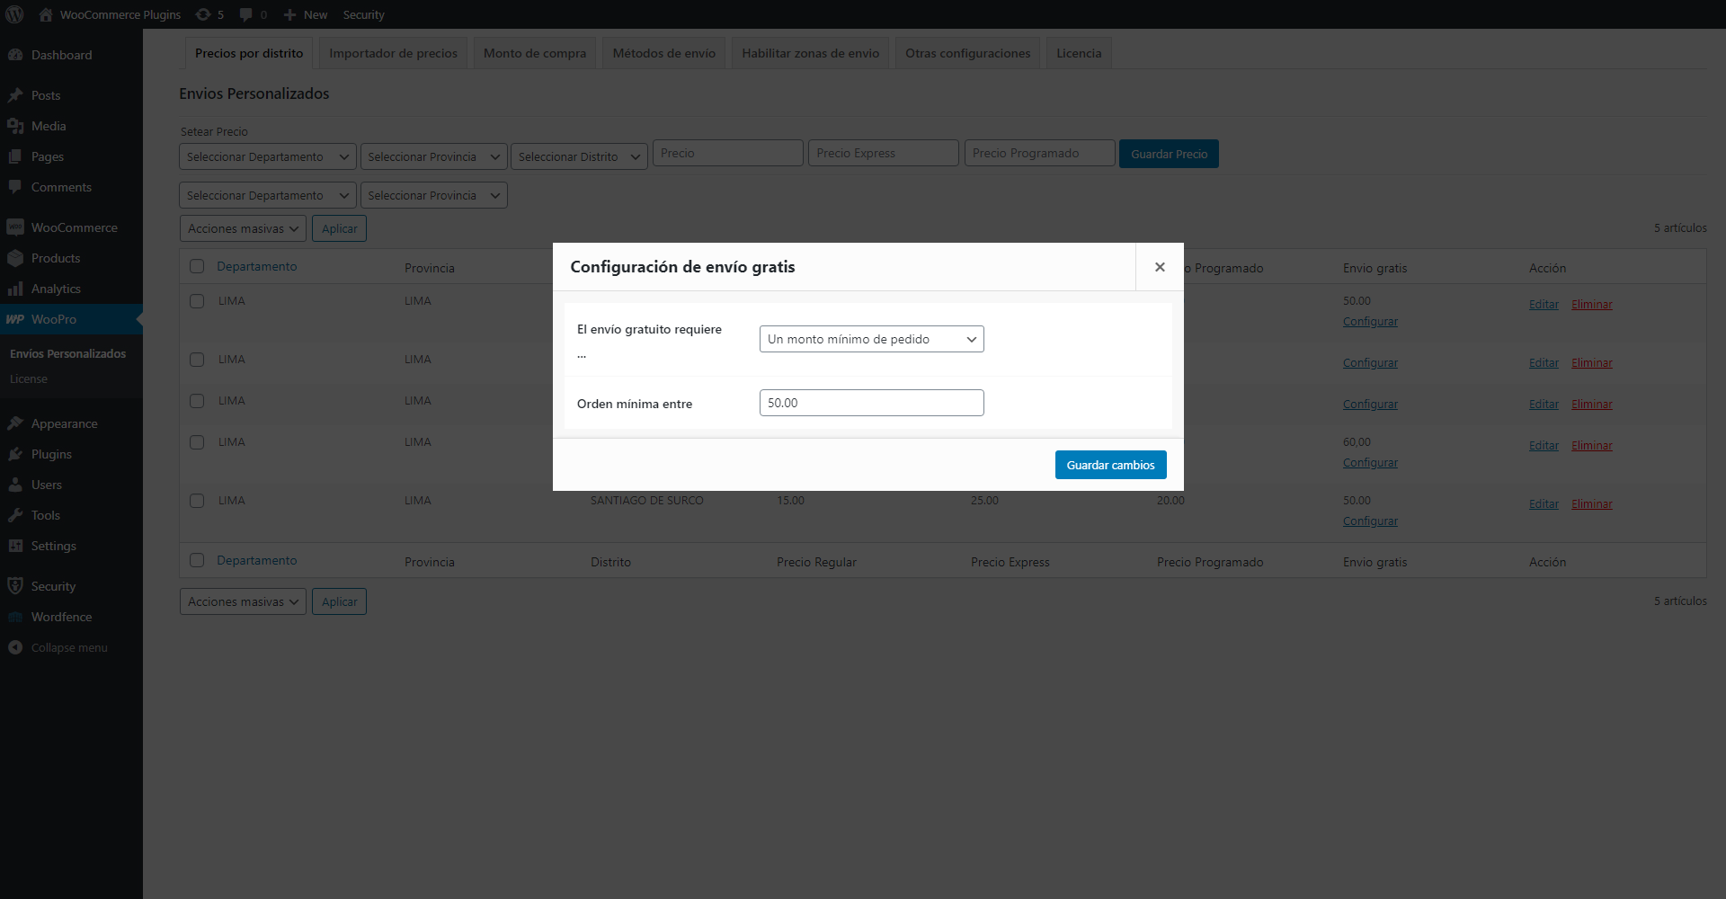The width and height of the screenshot is (1726, 899).
Task: Toggle the select-all checkbox in table header
Action: [197, 266]
